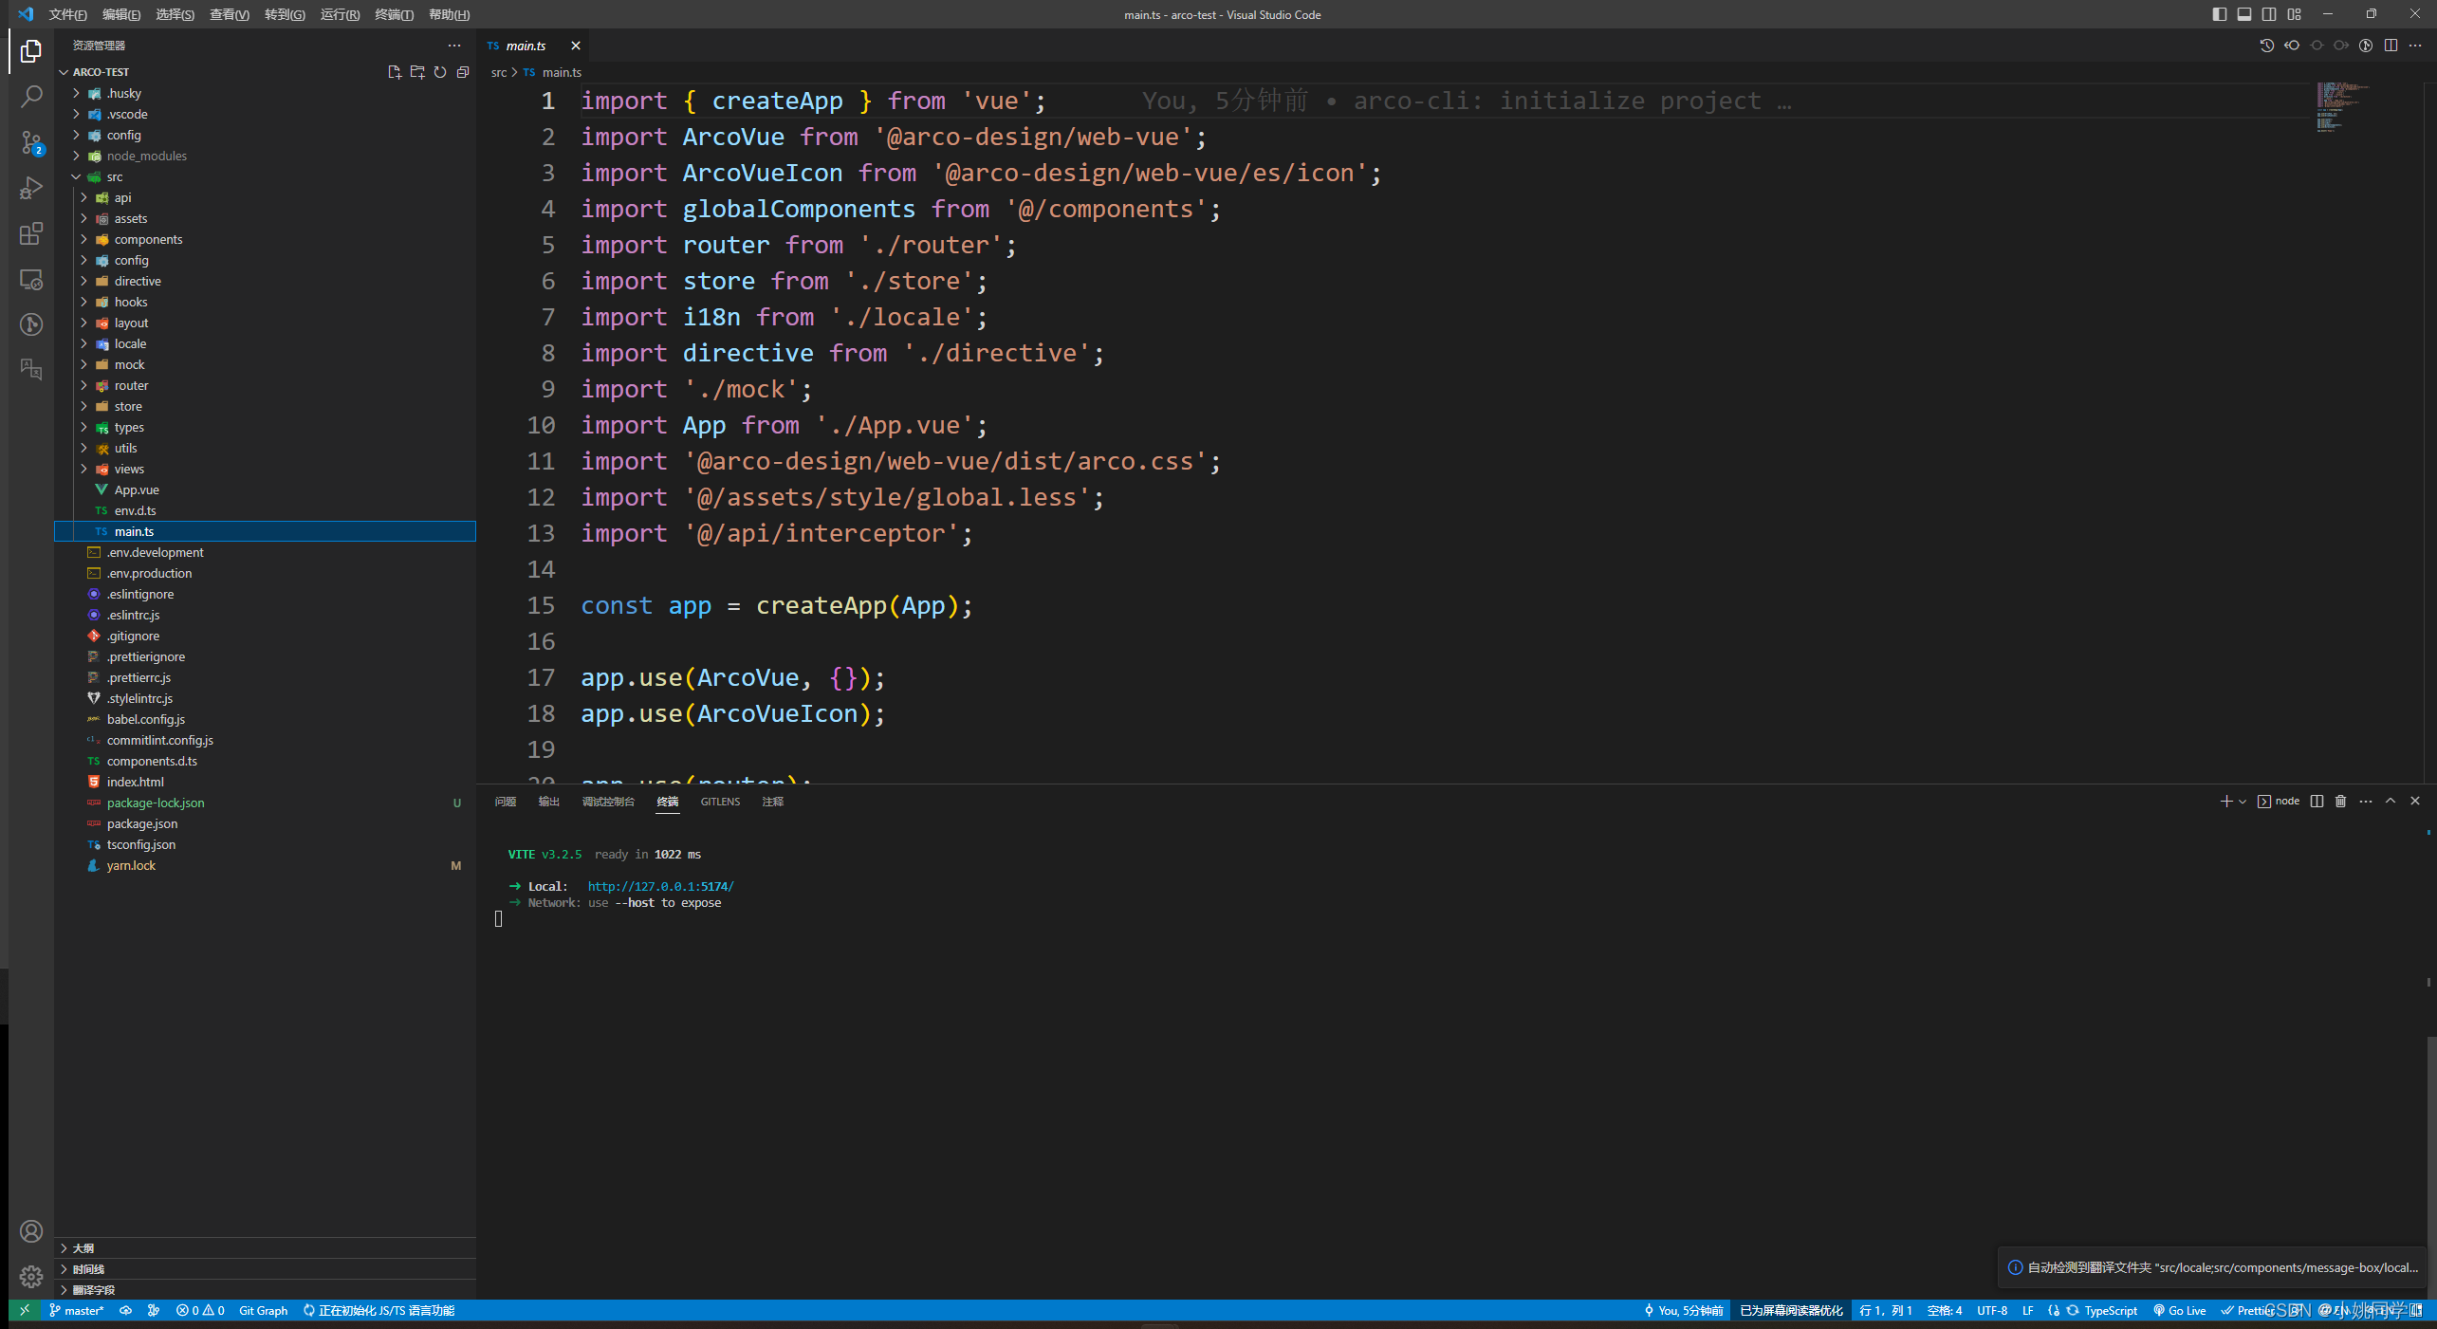This screenshot has height=1329, width=2437.
Task: Open the launch profile dropdown next to plus
Action: 2243,802
